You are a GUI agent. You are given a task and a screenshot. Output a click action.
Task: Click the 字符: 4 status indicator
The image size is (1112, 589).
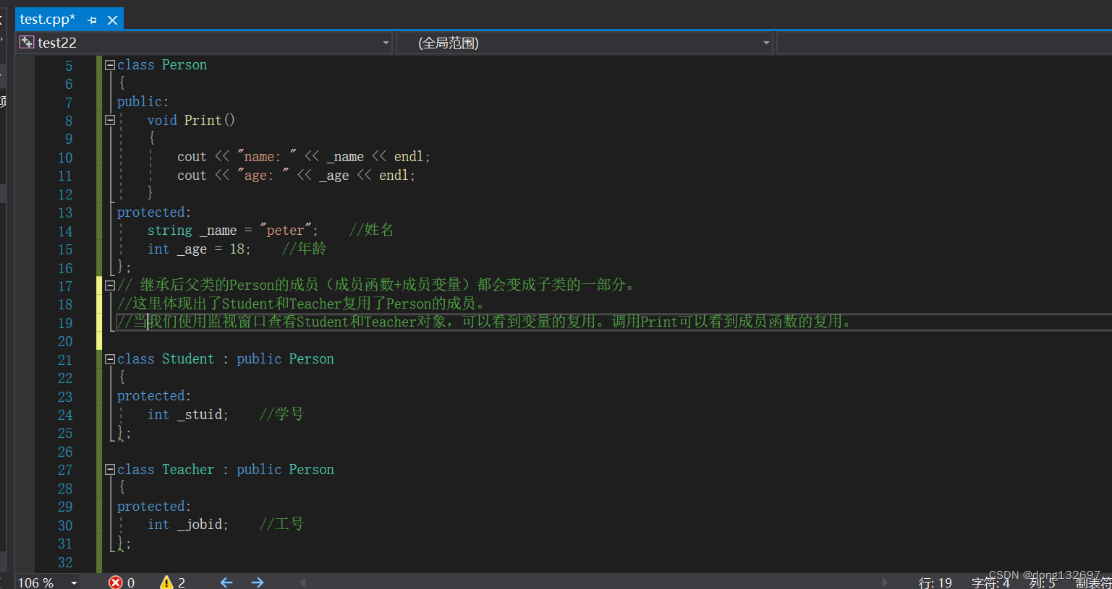pos(990,582)
